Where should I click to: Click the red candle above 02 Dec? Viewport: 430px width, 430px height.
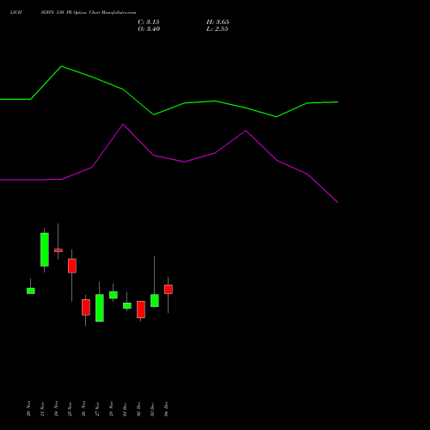coord(141,310)
